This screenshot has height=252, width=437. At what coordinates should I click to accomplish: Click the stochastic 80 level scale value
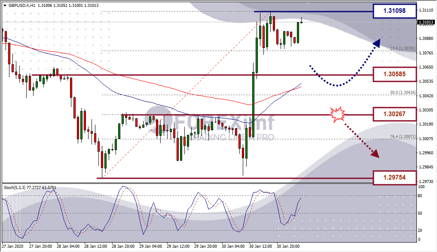click(420, 196)
